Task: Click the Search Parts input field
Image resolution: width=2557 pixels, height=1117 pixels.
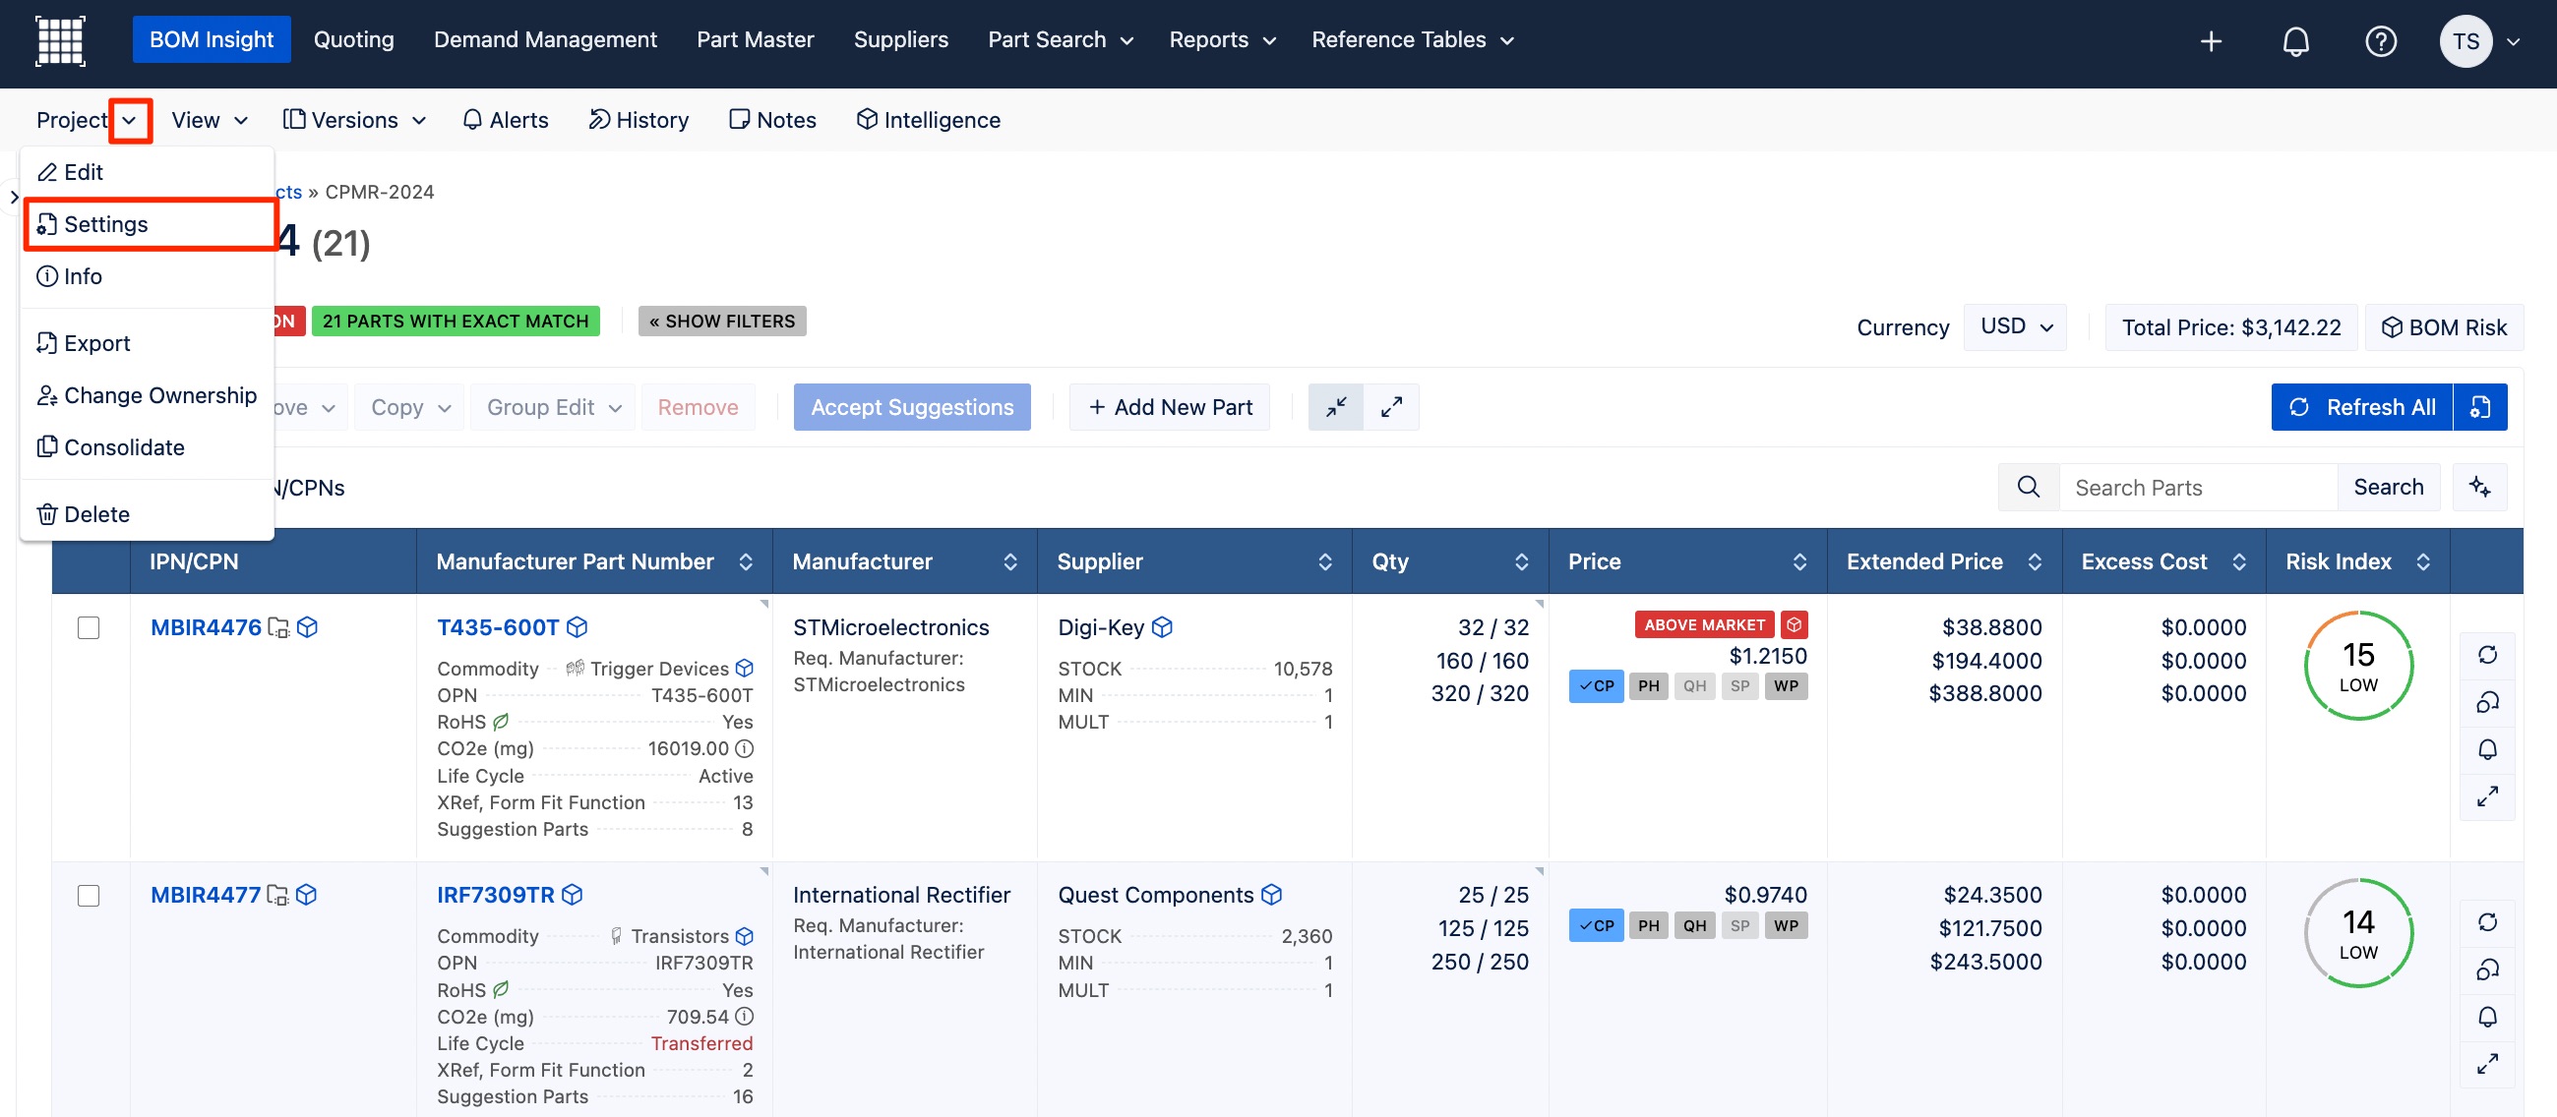Action: coord(2198,487)
